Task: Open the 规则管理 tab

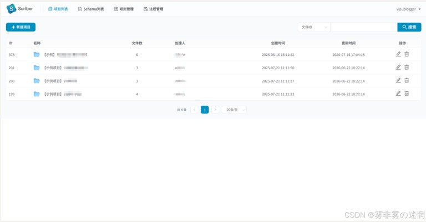Action: 124,9
